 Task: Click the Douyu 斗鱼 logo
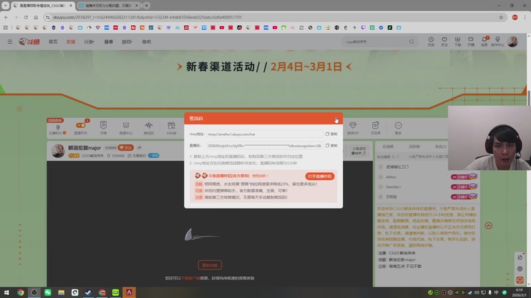[x=29, y=42]
